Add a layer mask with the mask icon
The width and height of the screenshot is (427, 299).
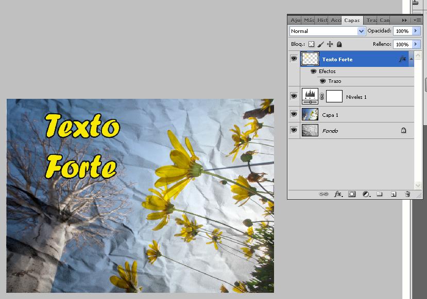click(x=352, y=194)
